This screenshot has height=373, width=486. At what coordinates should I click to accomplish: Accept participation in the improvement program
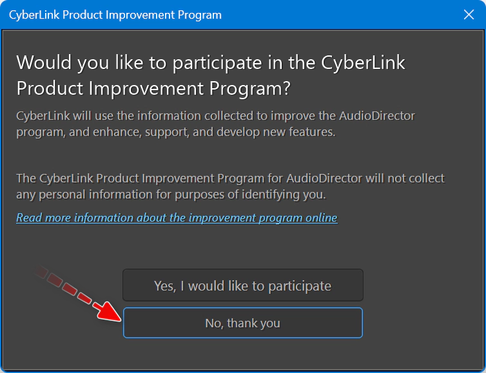coord(243,285)
